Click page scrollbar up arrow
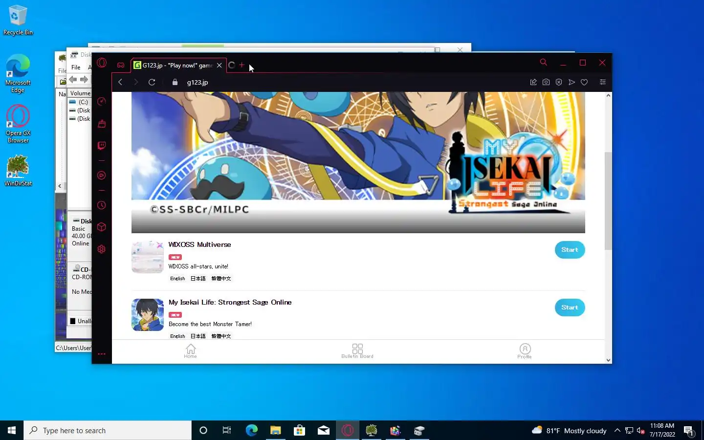This screenshot has height=440, width=704. (x=608, y=95)
